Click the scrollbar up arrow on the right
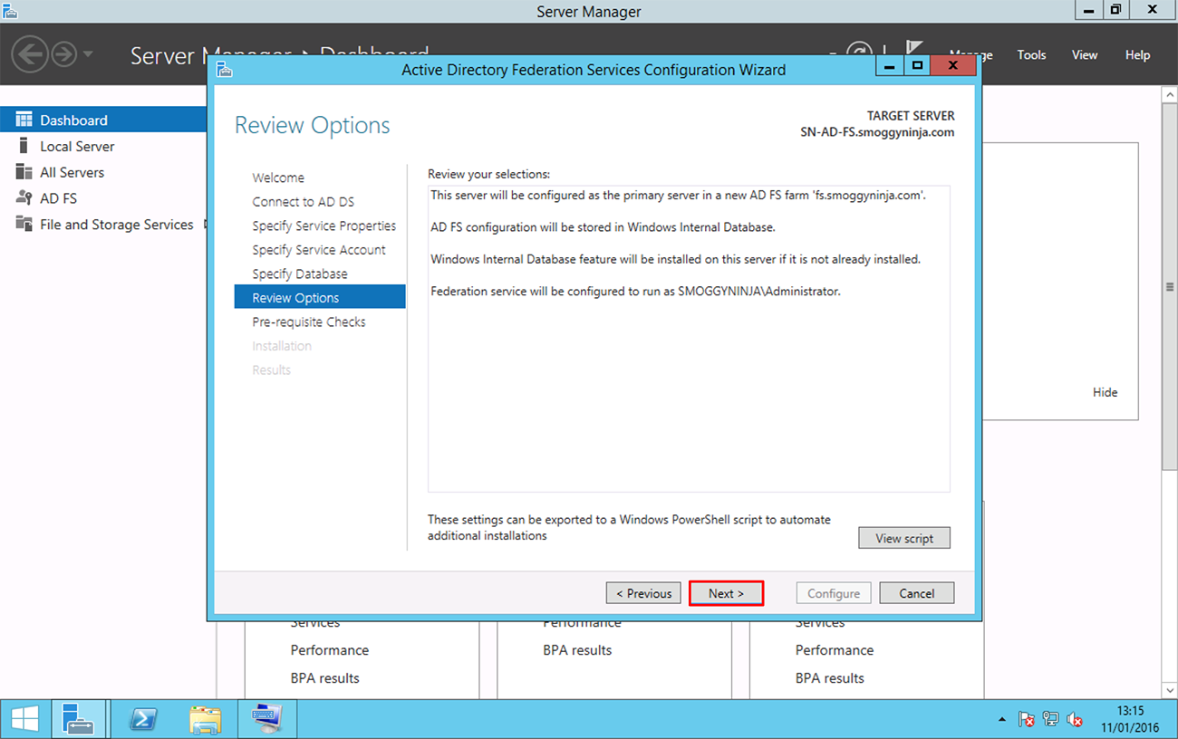 click(x=1169, y=93)
